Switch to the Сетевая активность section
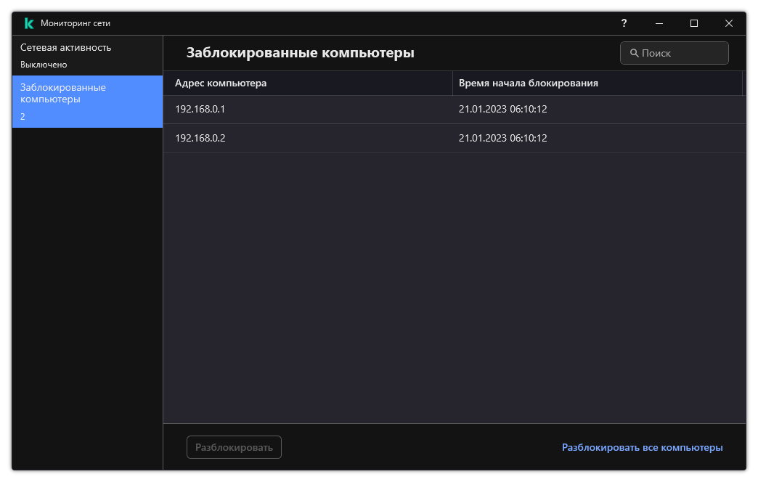Screen dimensions: 758x482 66,48
